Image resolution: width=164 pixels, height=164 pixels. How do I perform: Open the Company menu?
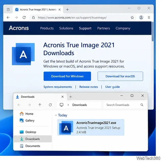coord(123,28)
